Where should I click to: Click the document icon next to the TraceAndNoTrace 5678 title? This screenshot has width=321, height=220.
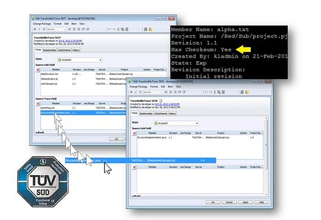160,100
